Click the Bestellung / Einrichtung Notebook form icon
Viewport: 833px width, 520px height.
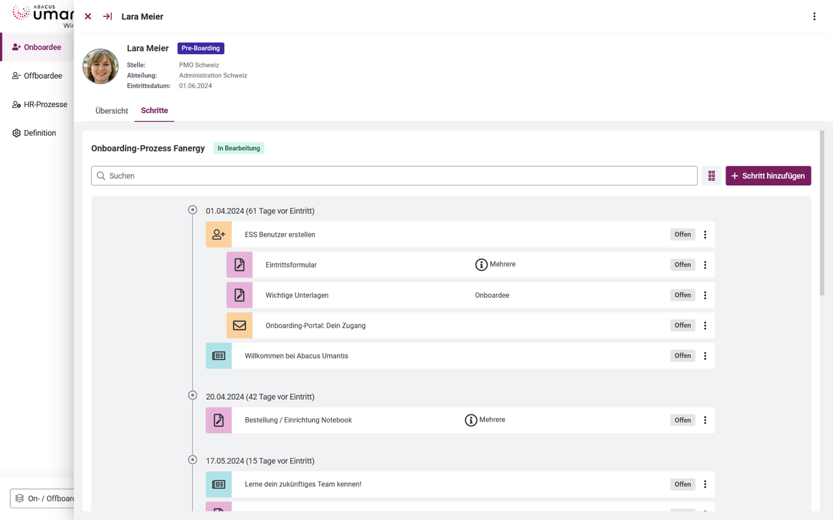219,421
